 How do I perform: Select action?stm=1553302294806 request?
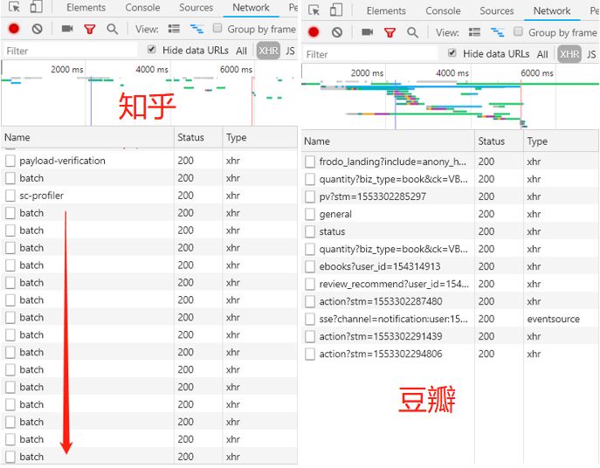pos(450,354)
